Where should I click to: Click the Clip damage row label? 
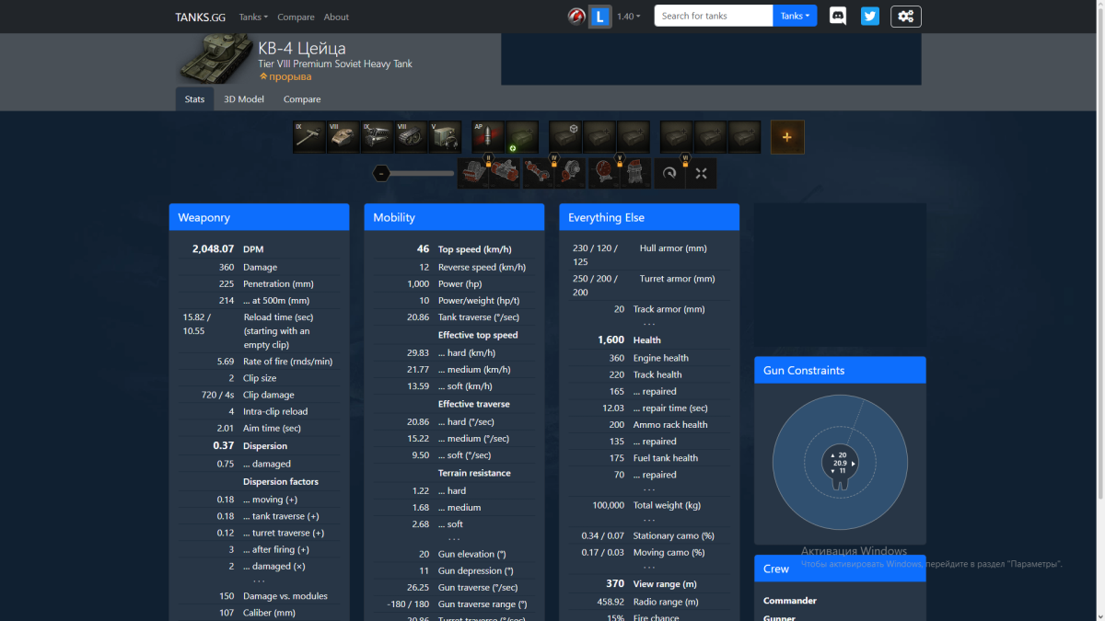(269, 395)
